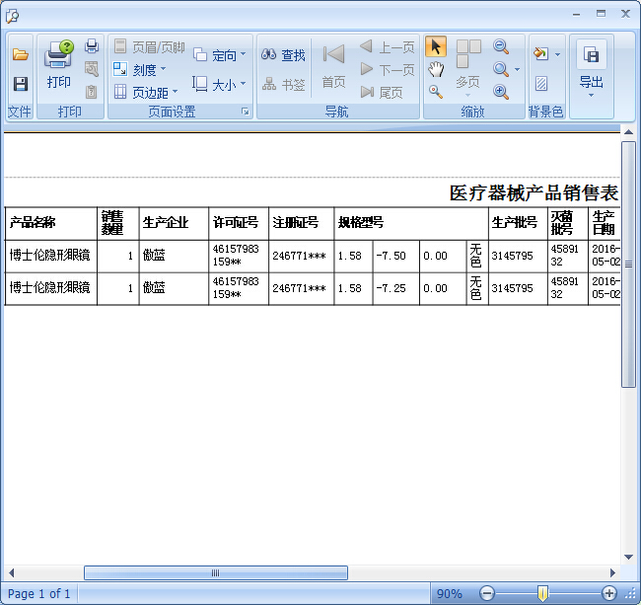Open the Orientation (定向) dropdown
The width and height of the screenshot is (641, 605).
[x=216, y=55]
